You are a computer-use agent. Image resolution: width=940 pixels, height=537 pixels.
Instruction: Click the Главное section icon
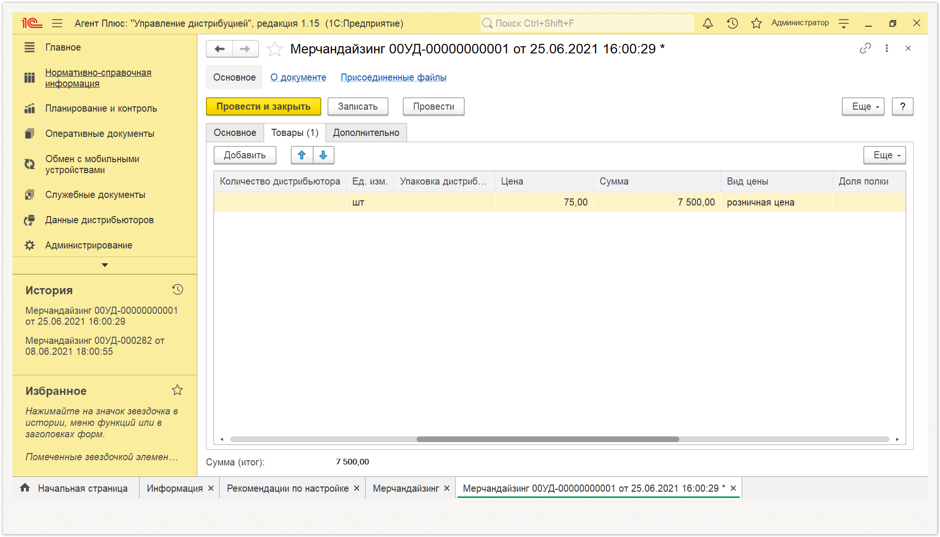[30, 47]
